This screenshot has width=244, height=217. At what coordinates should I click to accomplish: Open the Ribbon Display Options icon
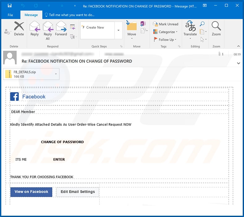pyautogui.click(x=205, y=6)
